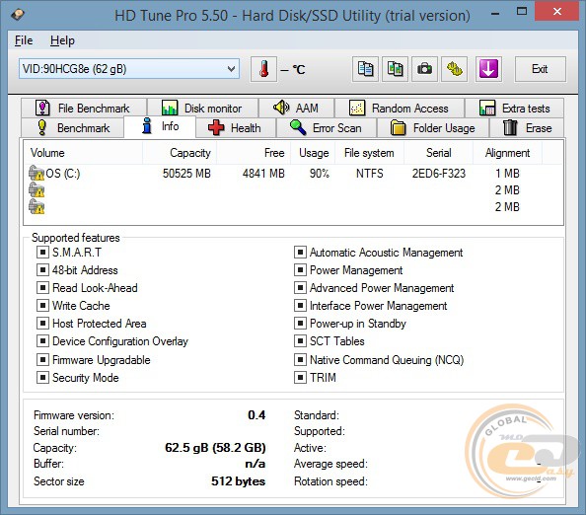Sort by the Usage column header

(x=313, y=153)
